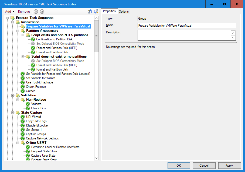
Task: Click the green check icon beside Confirmation to Partition Disk
Action: (33, 39)
